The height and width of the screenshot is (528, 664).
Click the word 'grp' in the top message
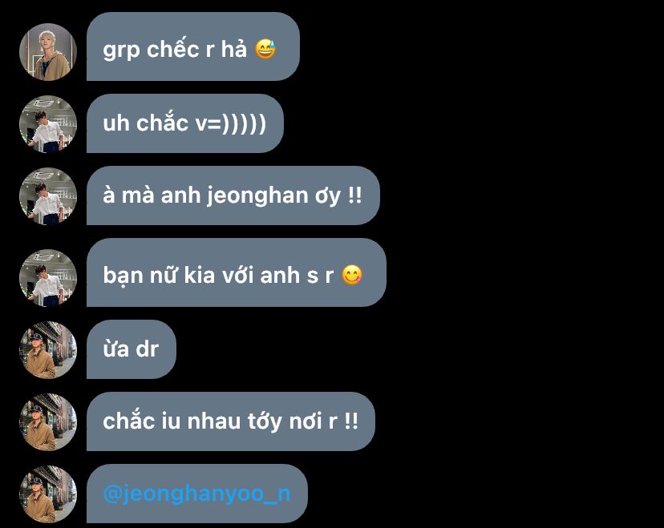click(121, 50)
